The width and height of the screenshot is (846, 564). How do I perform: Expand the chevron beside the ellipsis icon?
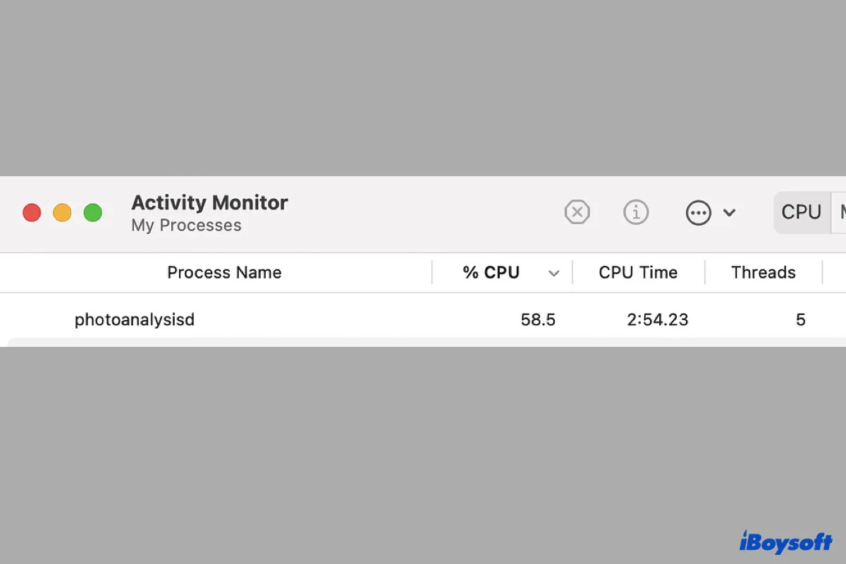coord(730,212)
